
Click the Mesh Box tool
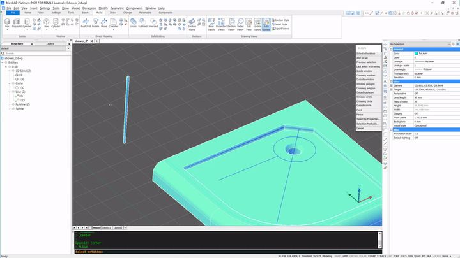(x=47, y=23)
